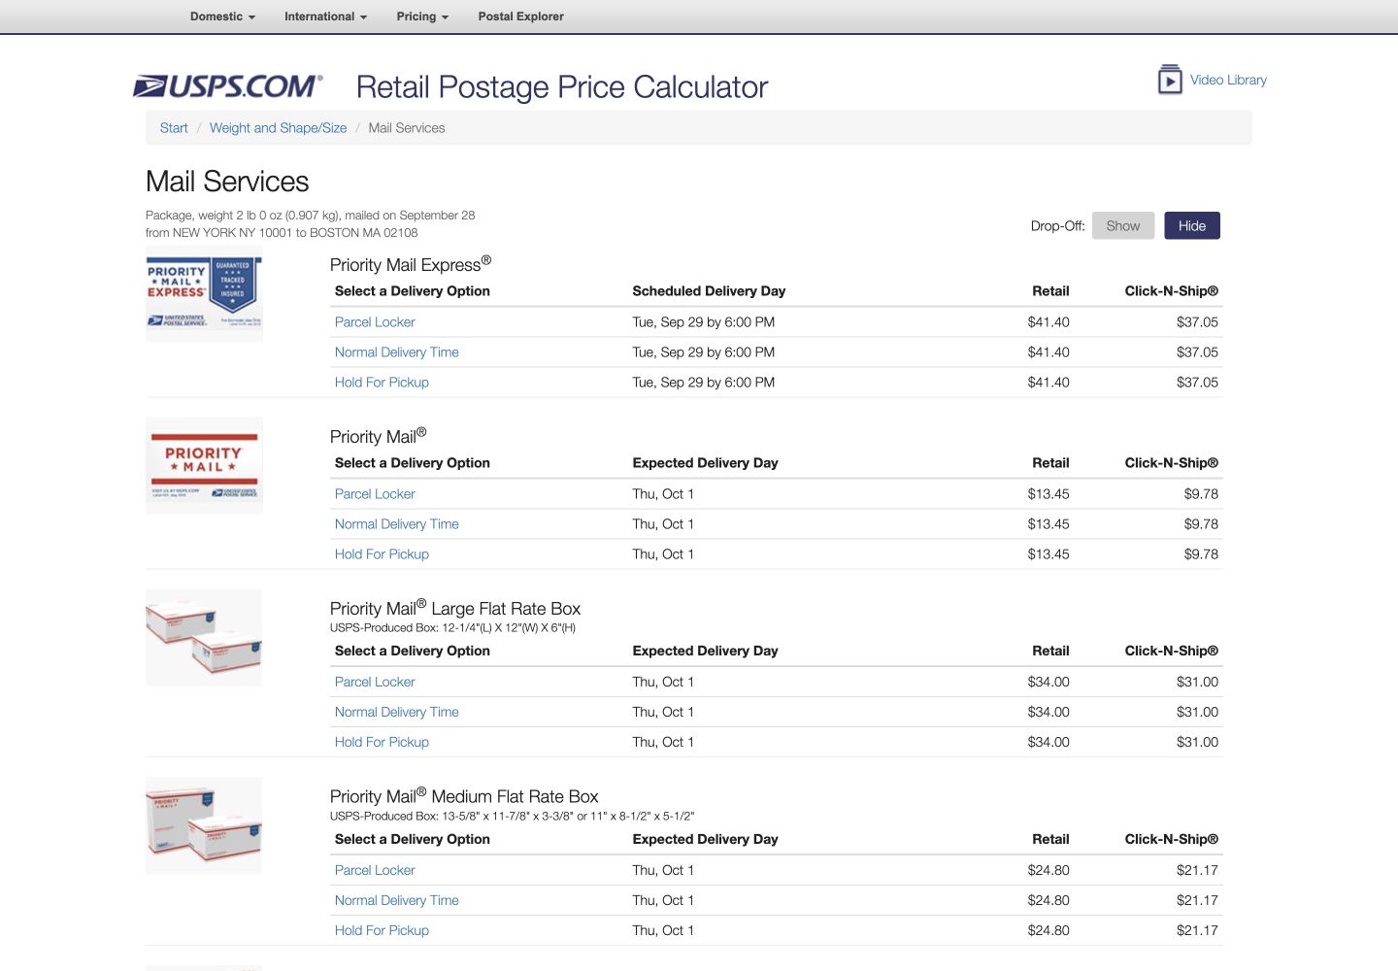Open the Large Flat Rate Box image
Viewport: 1398px width, 971px height.
(204, 637)
